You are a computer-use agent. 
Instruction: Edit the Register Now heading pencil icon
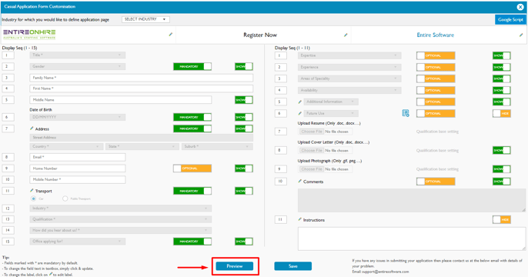[x=346, y=35]
